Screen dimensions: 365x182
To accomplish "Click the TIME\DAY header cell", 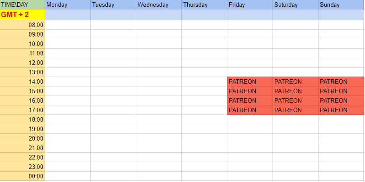I will (x=23, y=5).
